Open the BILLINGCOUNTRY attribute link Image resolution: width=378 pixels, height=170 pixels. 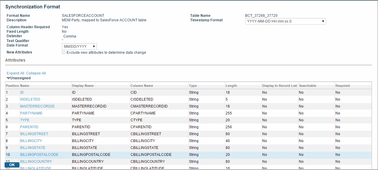[x=36, y=162]
